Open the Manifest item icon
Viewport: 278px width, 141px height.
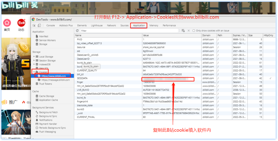37,36
